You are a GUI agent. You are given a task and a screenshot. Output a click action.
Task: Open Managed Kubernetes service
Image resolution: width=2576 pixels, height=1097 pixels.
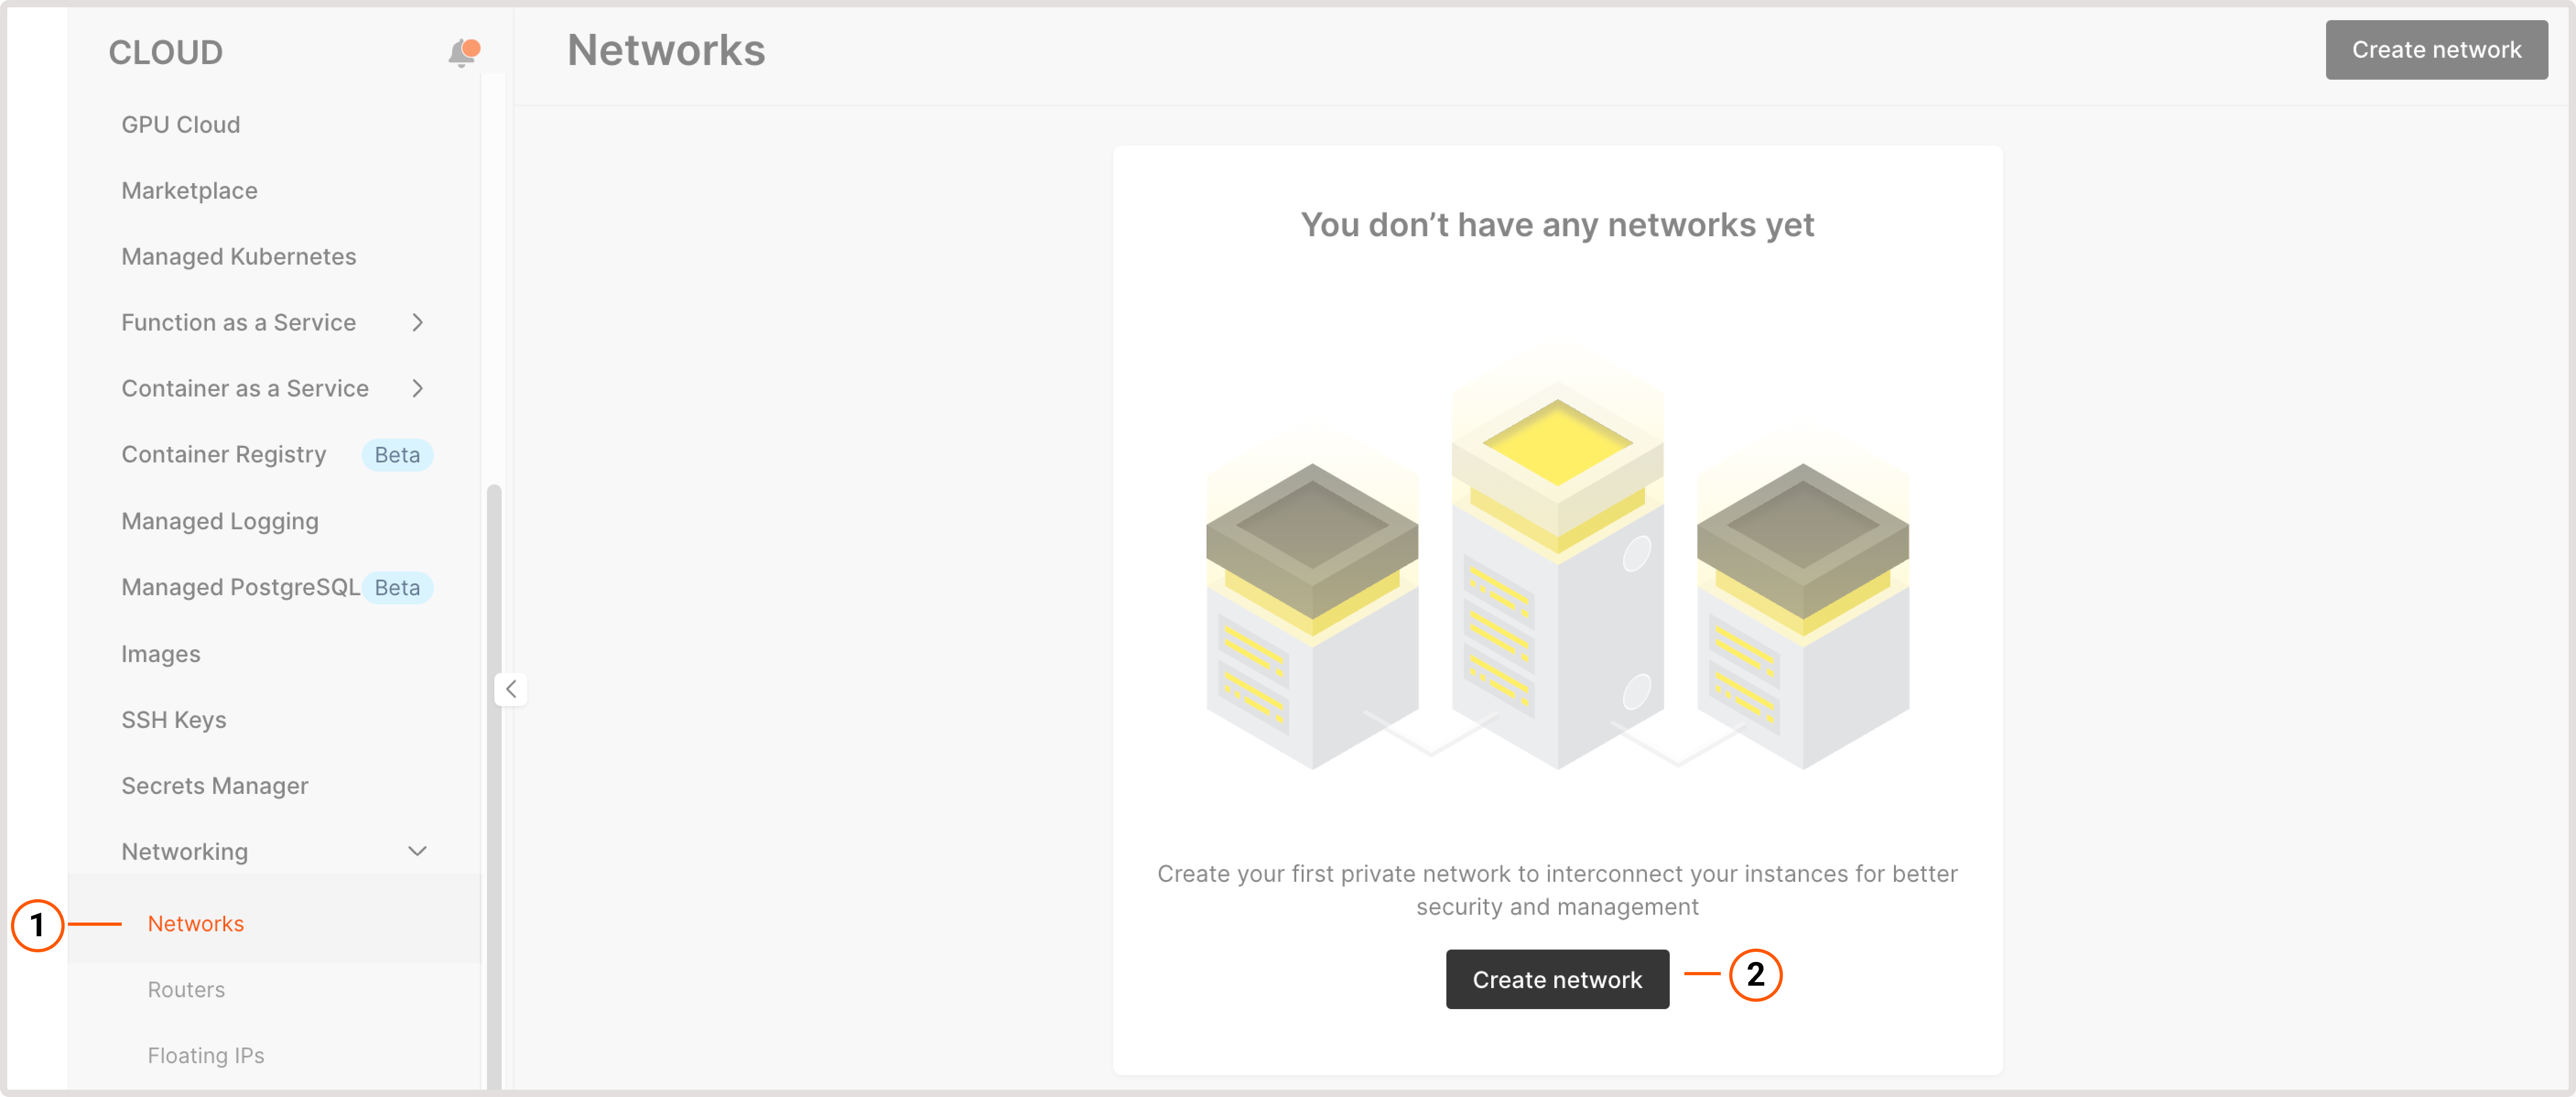coord(238,256)
